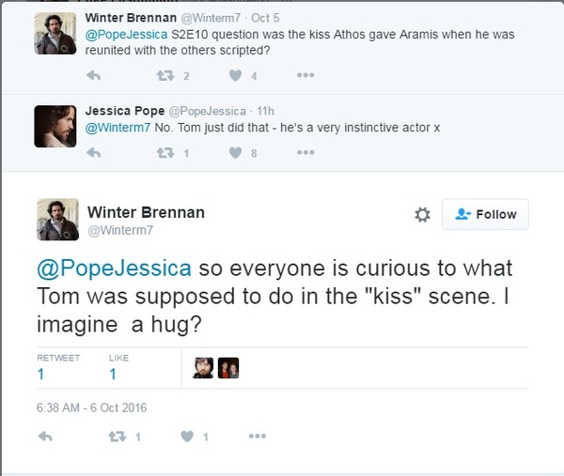Open the 6:38 AM - 6 Oct 2016 timestamp
The width and height of the screenshot is (564, 476).
click(x=92, y=407)
